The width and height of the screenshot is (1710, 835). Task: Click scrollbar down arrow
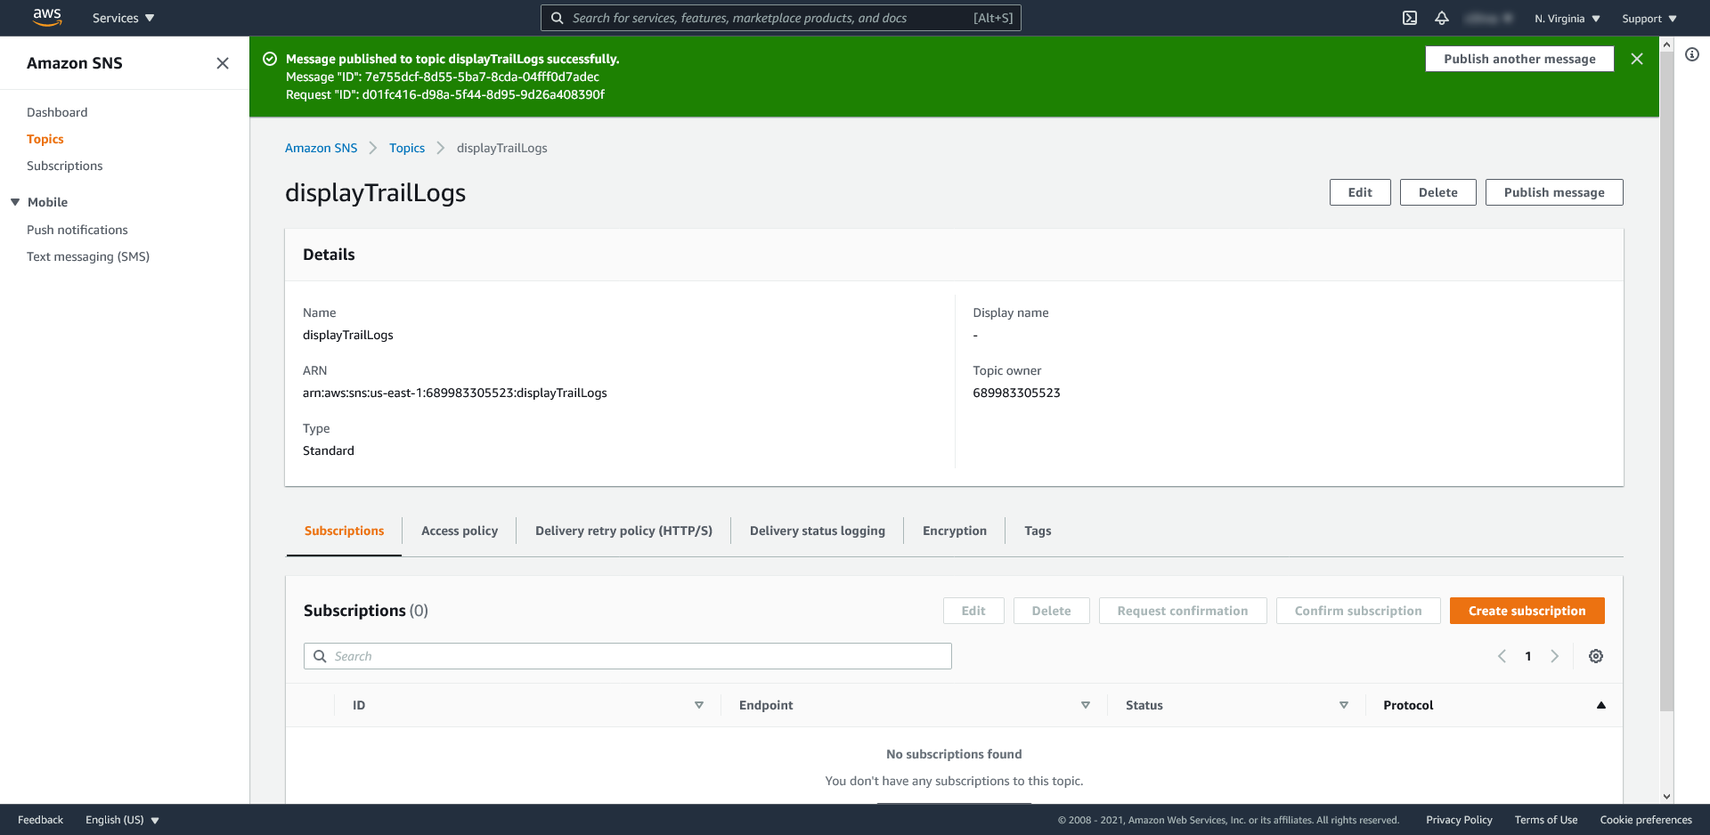[x=1666, y=797]
